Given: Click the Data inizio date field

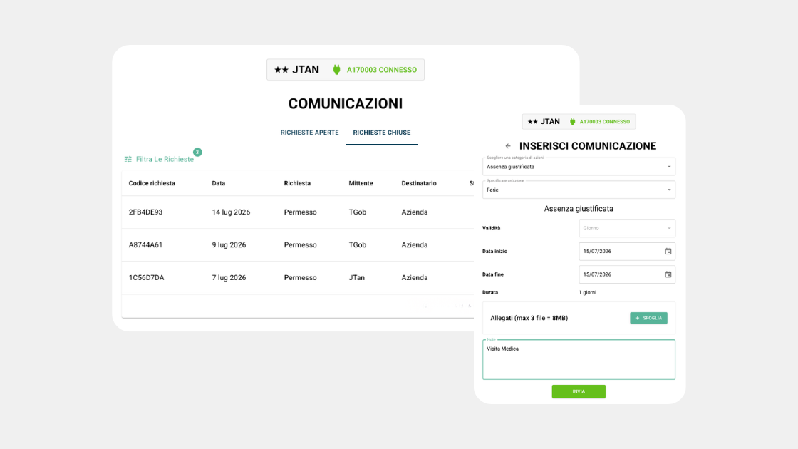Looking at the screenshot, I should 627,252.
